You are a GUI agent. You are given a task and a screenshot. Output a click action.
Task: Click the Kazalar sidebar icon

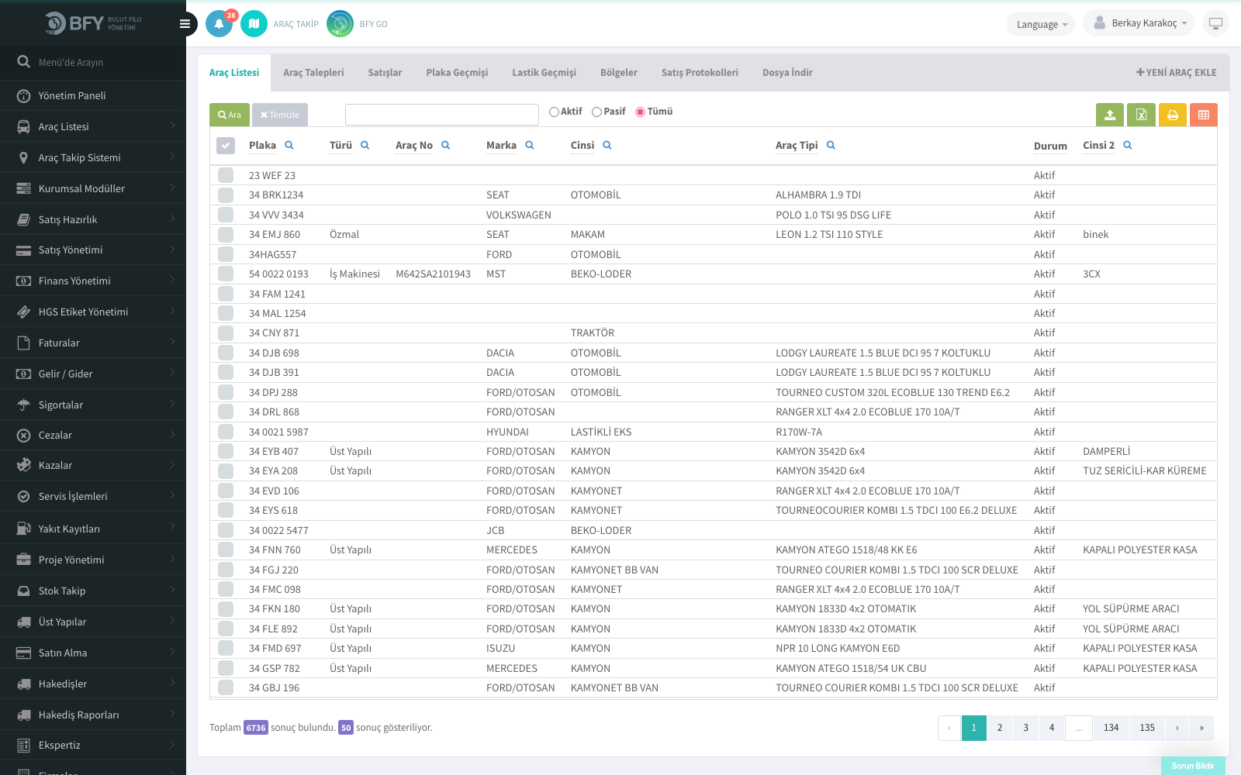point(24,465)
